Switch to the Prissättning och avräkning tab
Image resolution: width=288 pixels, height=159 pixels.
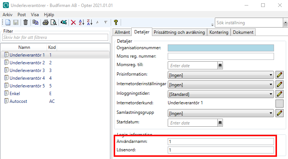pos(179,32)
